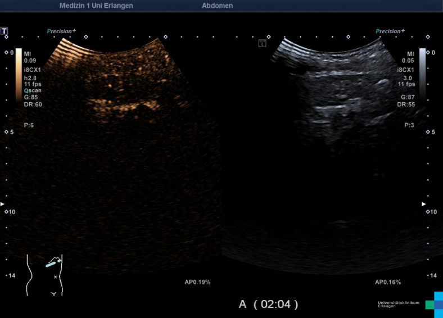Click the 5 cm depth marker on right
This screenshot has width=443, height=318.
click(x=432, y=132)
